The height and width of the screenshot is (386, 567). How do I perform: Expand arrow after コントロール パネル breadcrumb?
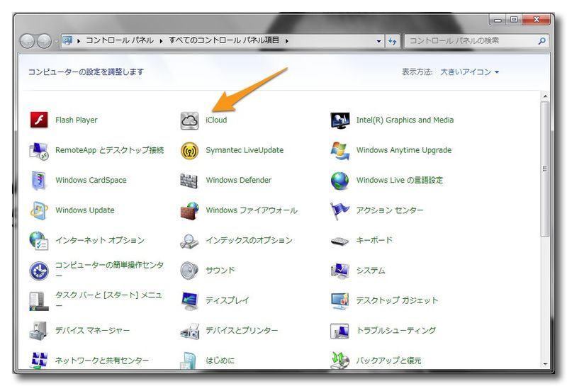[162, 41]
